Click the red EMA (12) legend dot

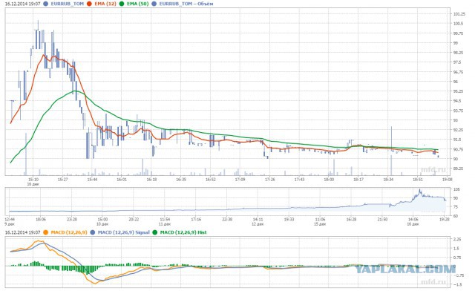click(x=89, y=4)
